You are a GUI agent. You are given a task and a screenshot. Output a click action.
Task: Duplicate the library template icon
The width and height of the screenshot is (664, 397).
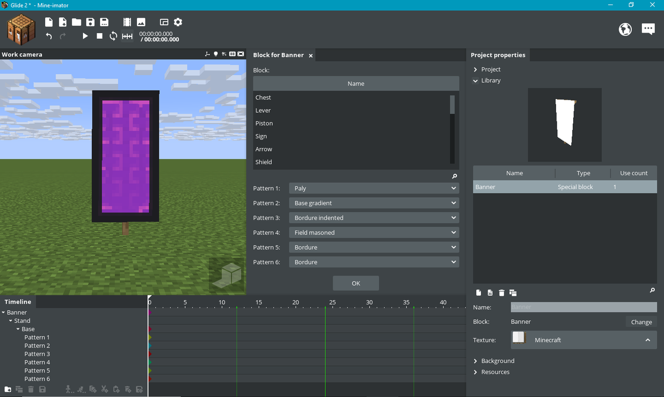tap(513, 293)
